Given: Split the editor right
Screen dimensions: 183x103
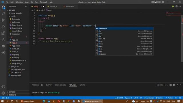Looking at the screenshot, I should [x=176, y=7].
